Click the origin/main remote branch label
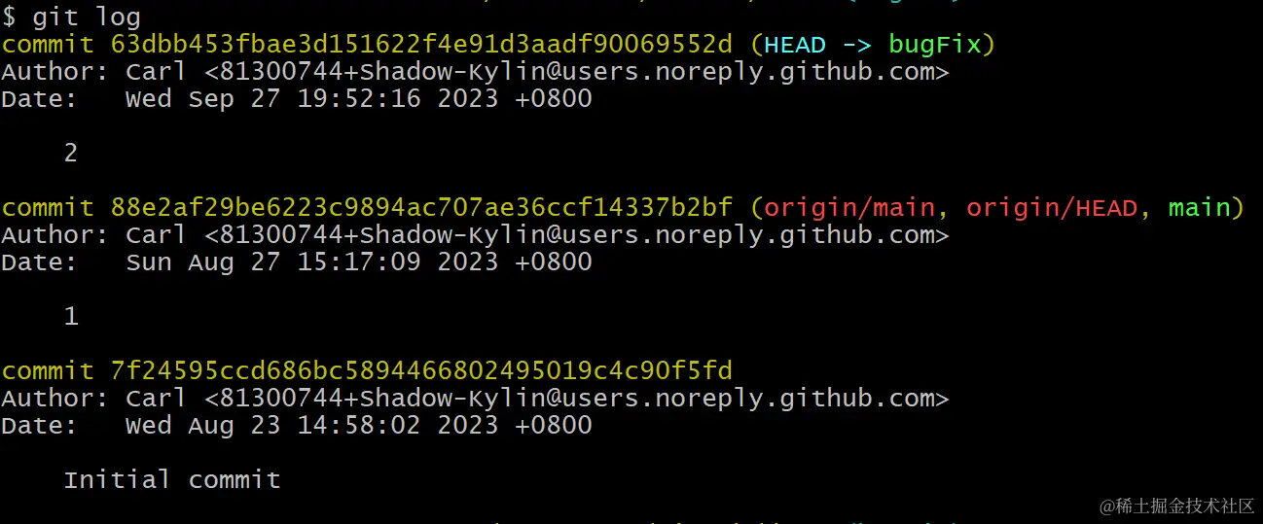This screenshot has width=1263, height=524. point(849,208)
